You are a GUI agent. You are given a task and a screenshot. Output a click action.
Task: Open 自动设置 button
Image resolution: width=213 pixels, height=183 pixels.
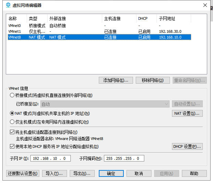coord(187,104)
